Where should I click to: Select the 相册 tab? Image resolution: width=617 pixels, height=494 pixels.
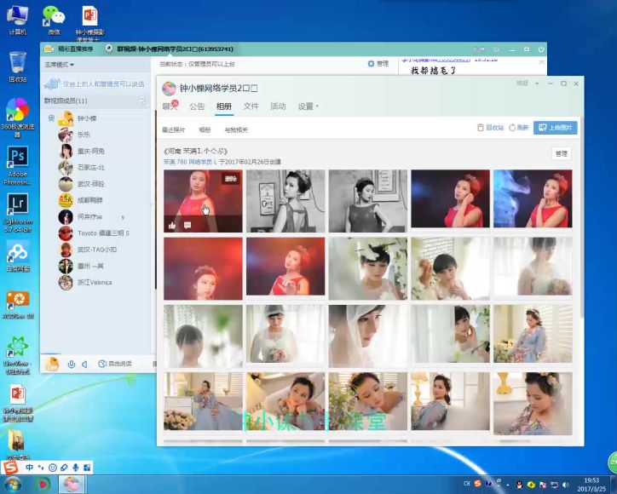(x=224, y=106)
